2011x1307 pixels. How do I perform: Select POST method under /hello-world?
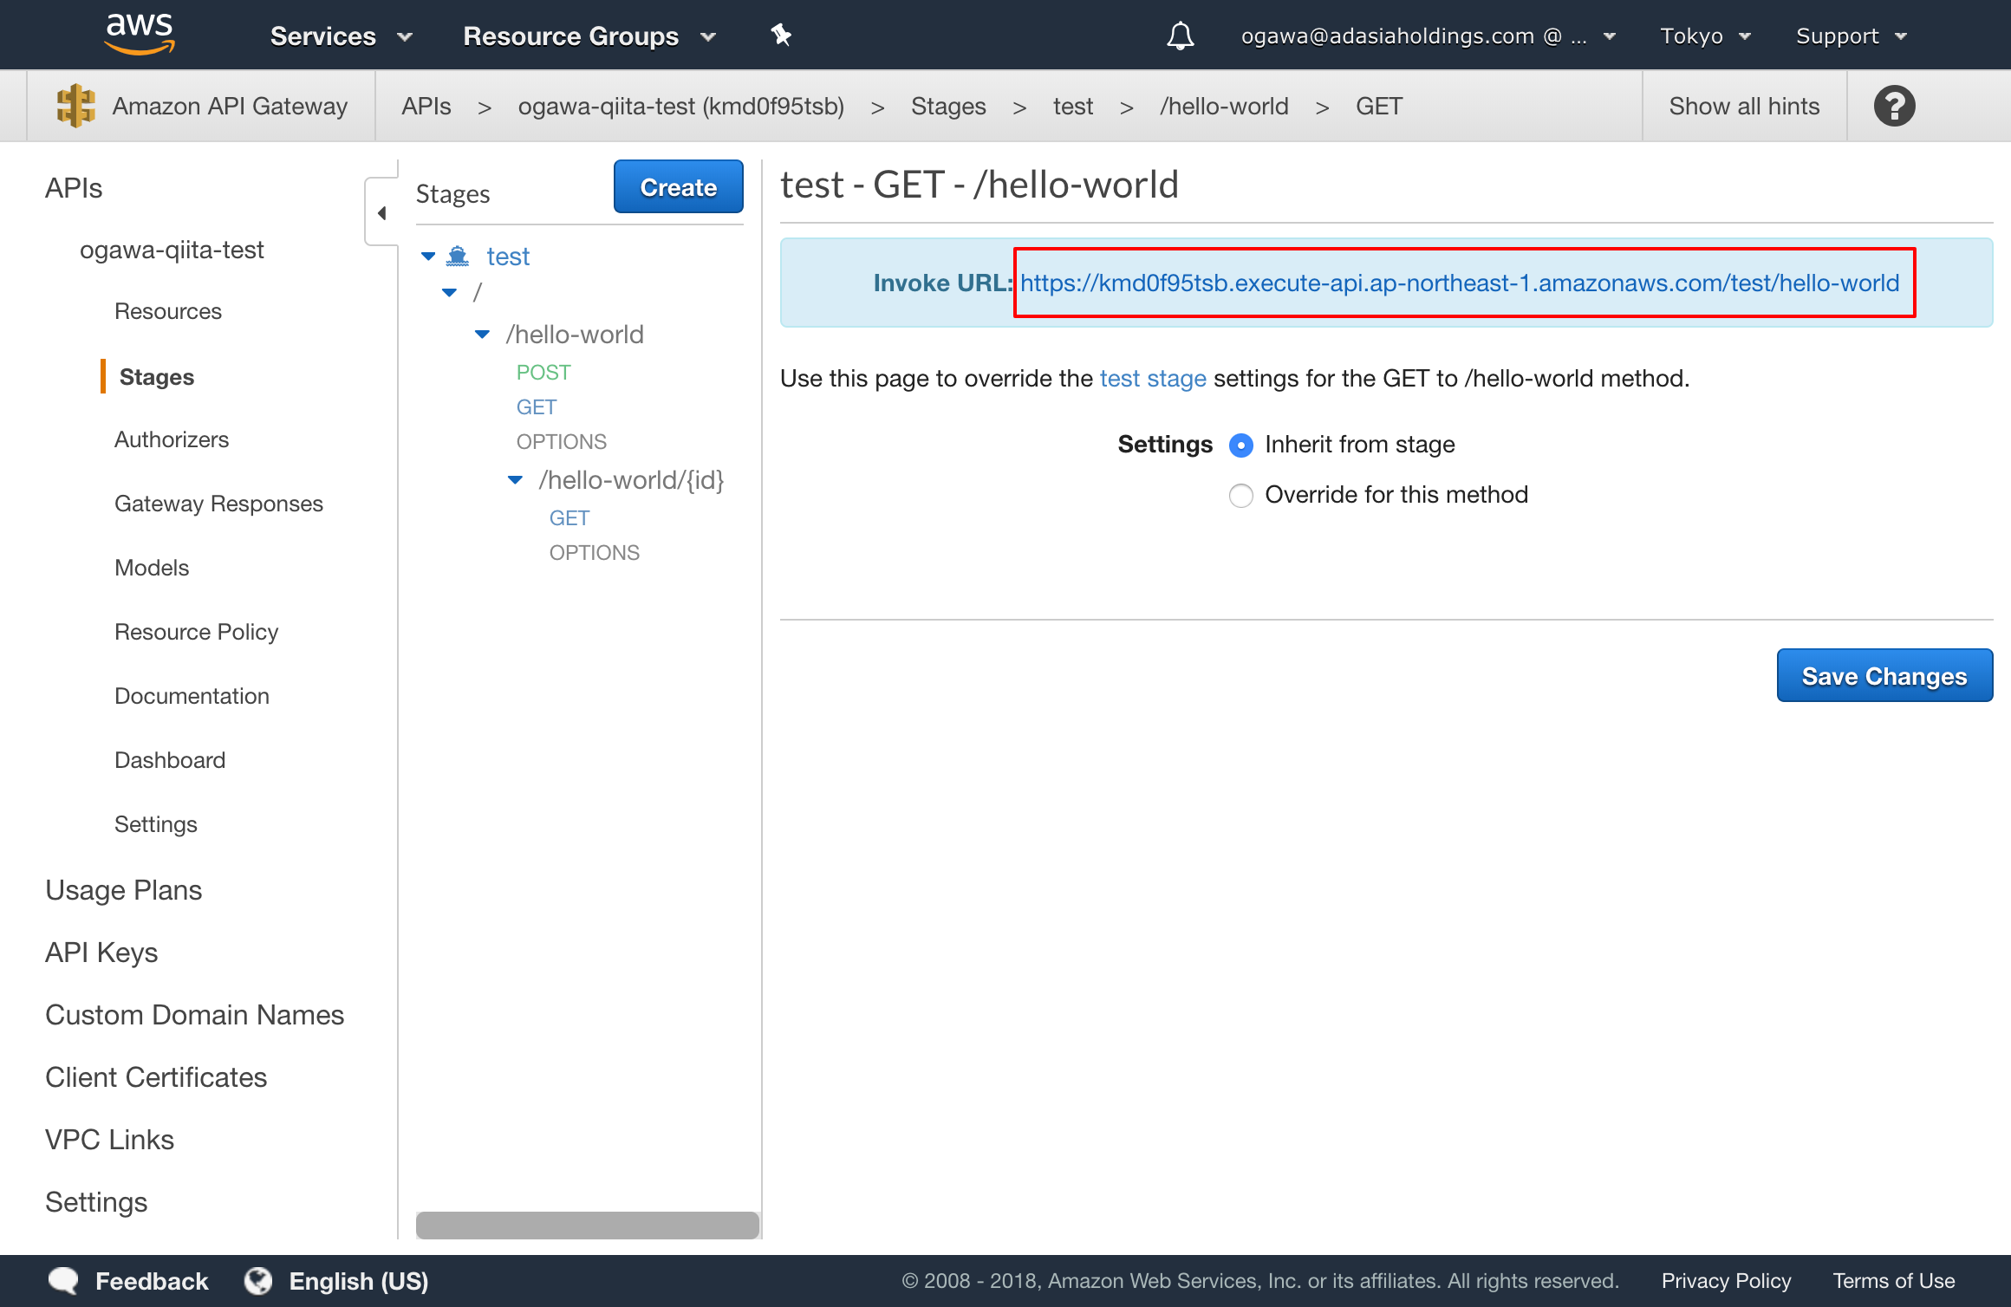point(543,373)
